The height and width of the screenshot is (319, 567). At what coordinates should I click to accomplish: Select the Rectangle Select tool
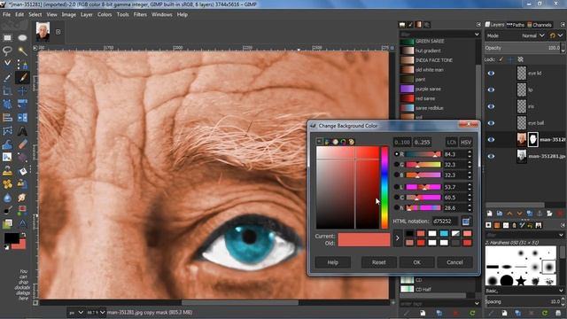(x=7, y=37)
